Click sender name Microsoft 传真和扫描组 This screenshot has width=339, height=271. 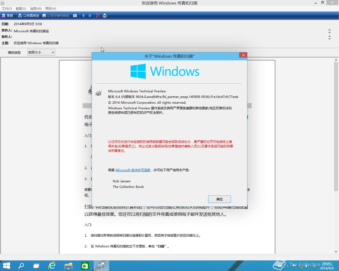(31, 31)
